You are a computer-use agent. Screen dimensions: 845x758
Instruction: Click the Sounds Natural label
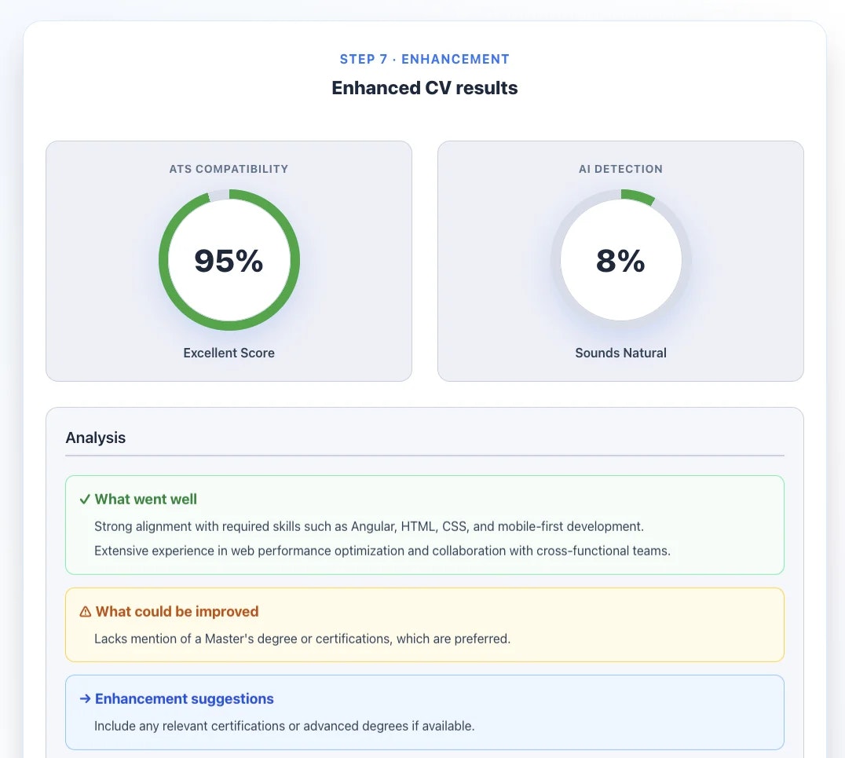[620, 353]
